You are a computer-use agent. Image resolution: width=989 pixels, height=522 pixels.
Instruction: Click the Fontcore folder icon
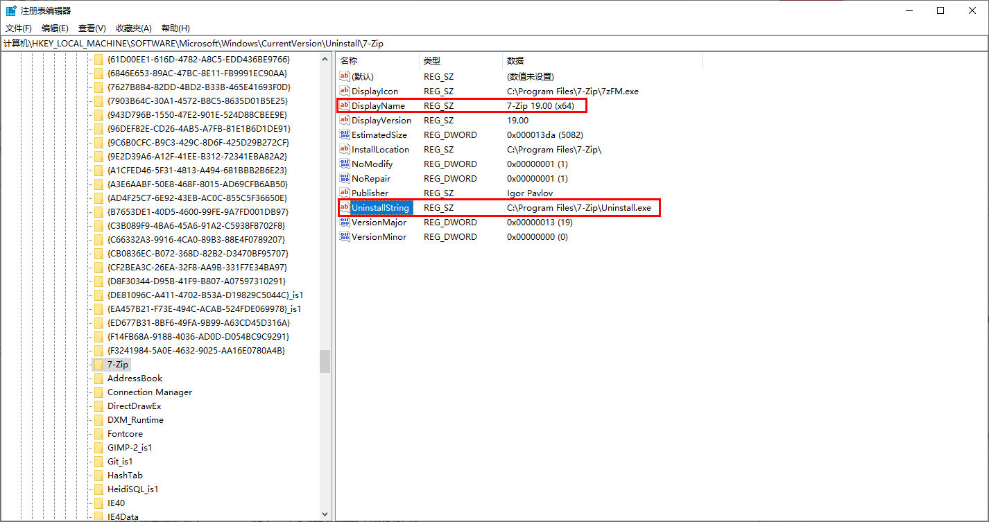click(x=98, y=433)
